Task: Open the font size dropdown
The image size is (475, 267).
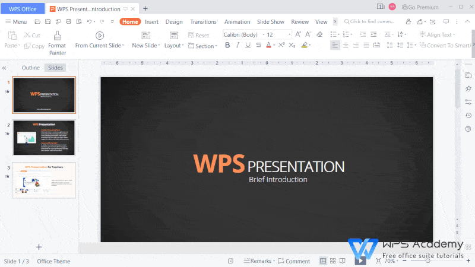Action: click(290, 35)
